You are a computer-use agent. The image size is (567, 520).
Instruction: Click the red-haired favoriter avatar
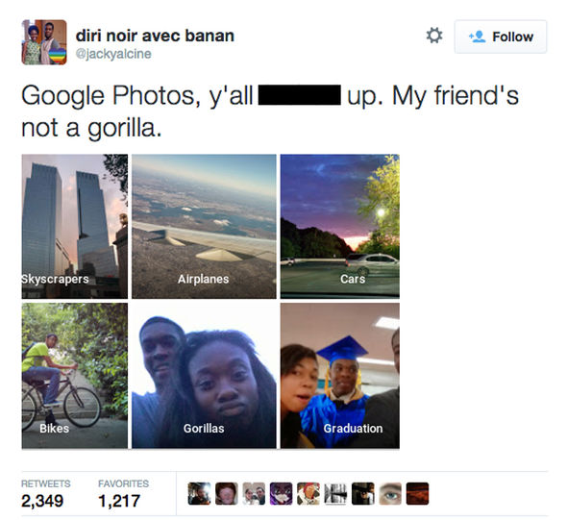[227, 493]
